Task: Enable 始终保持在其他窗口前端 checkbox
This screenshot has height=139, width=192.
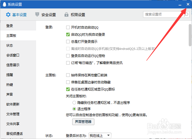Action: pyautogui.click(x=68, y=75)
